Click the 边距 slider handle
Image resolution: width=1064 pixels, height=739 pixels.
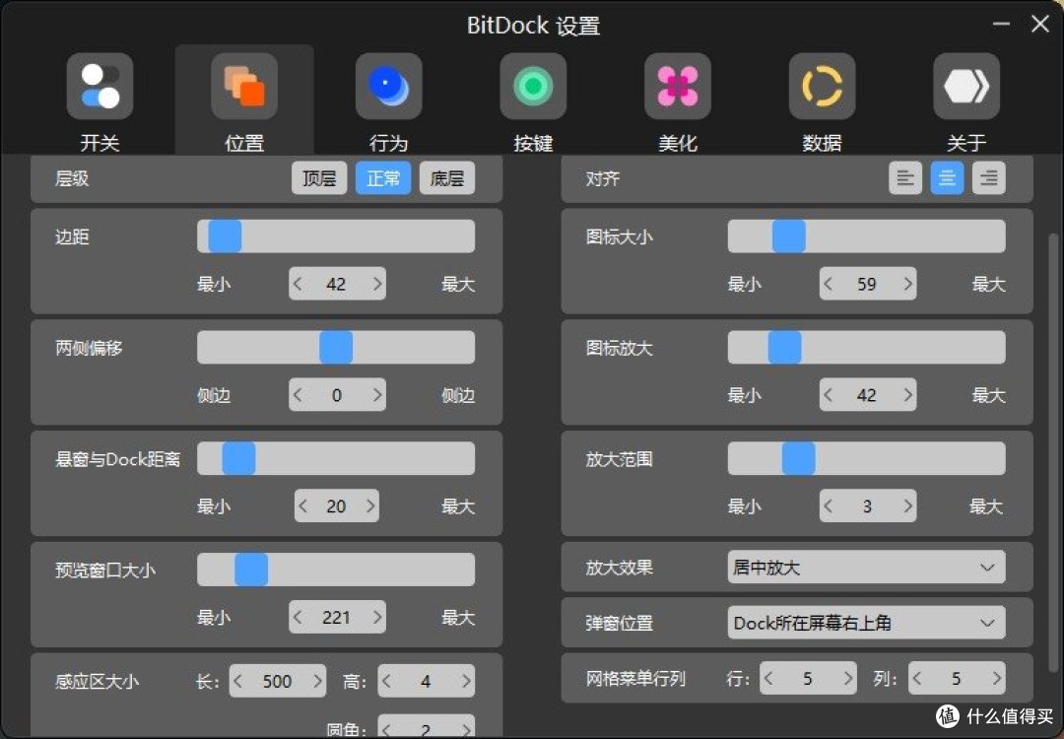(x=225, y=236)
